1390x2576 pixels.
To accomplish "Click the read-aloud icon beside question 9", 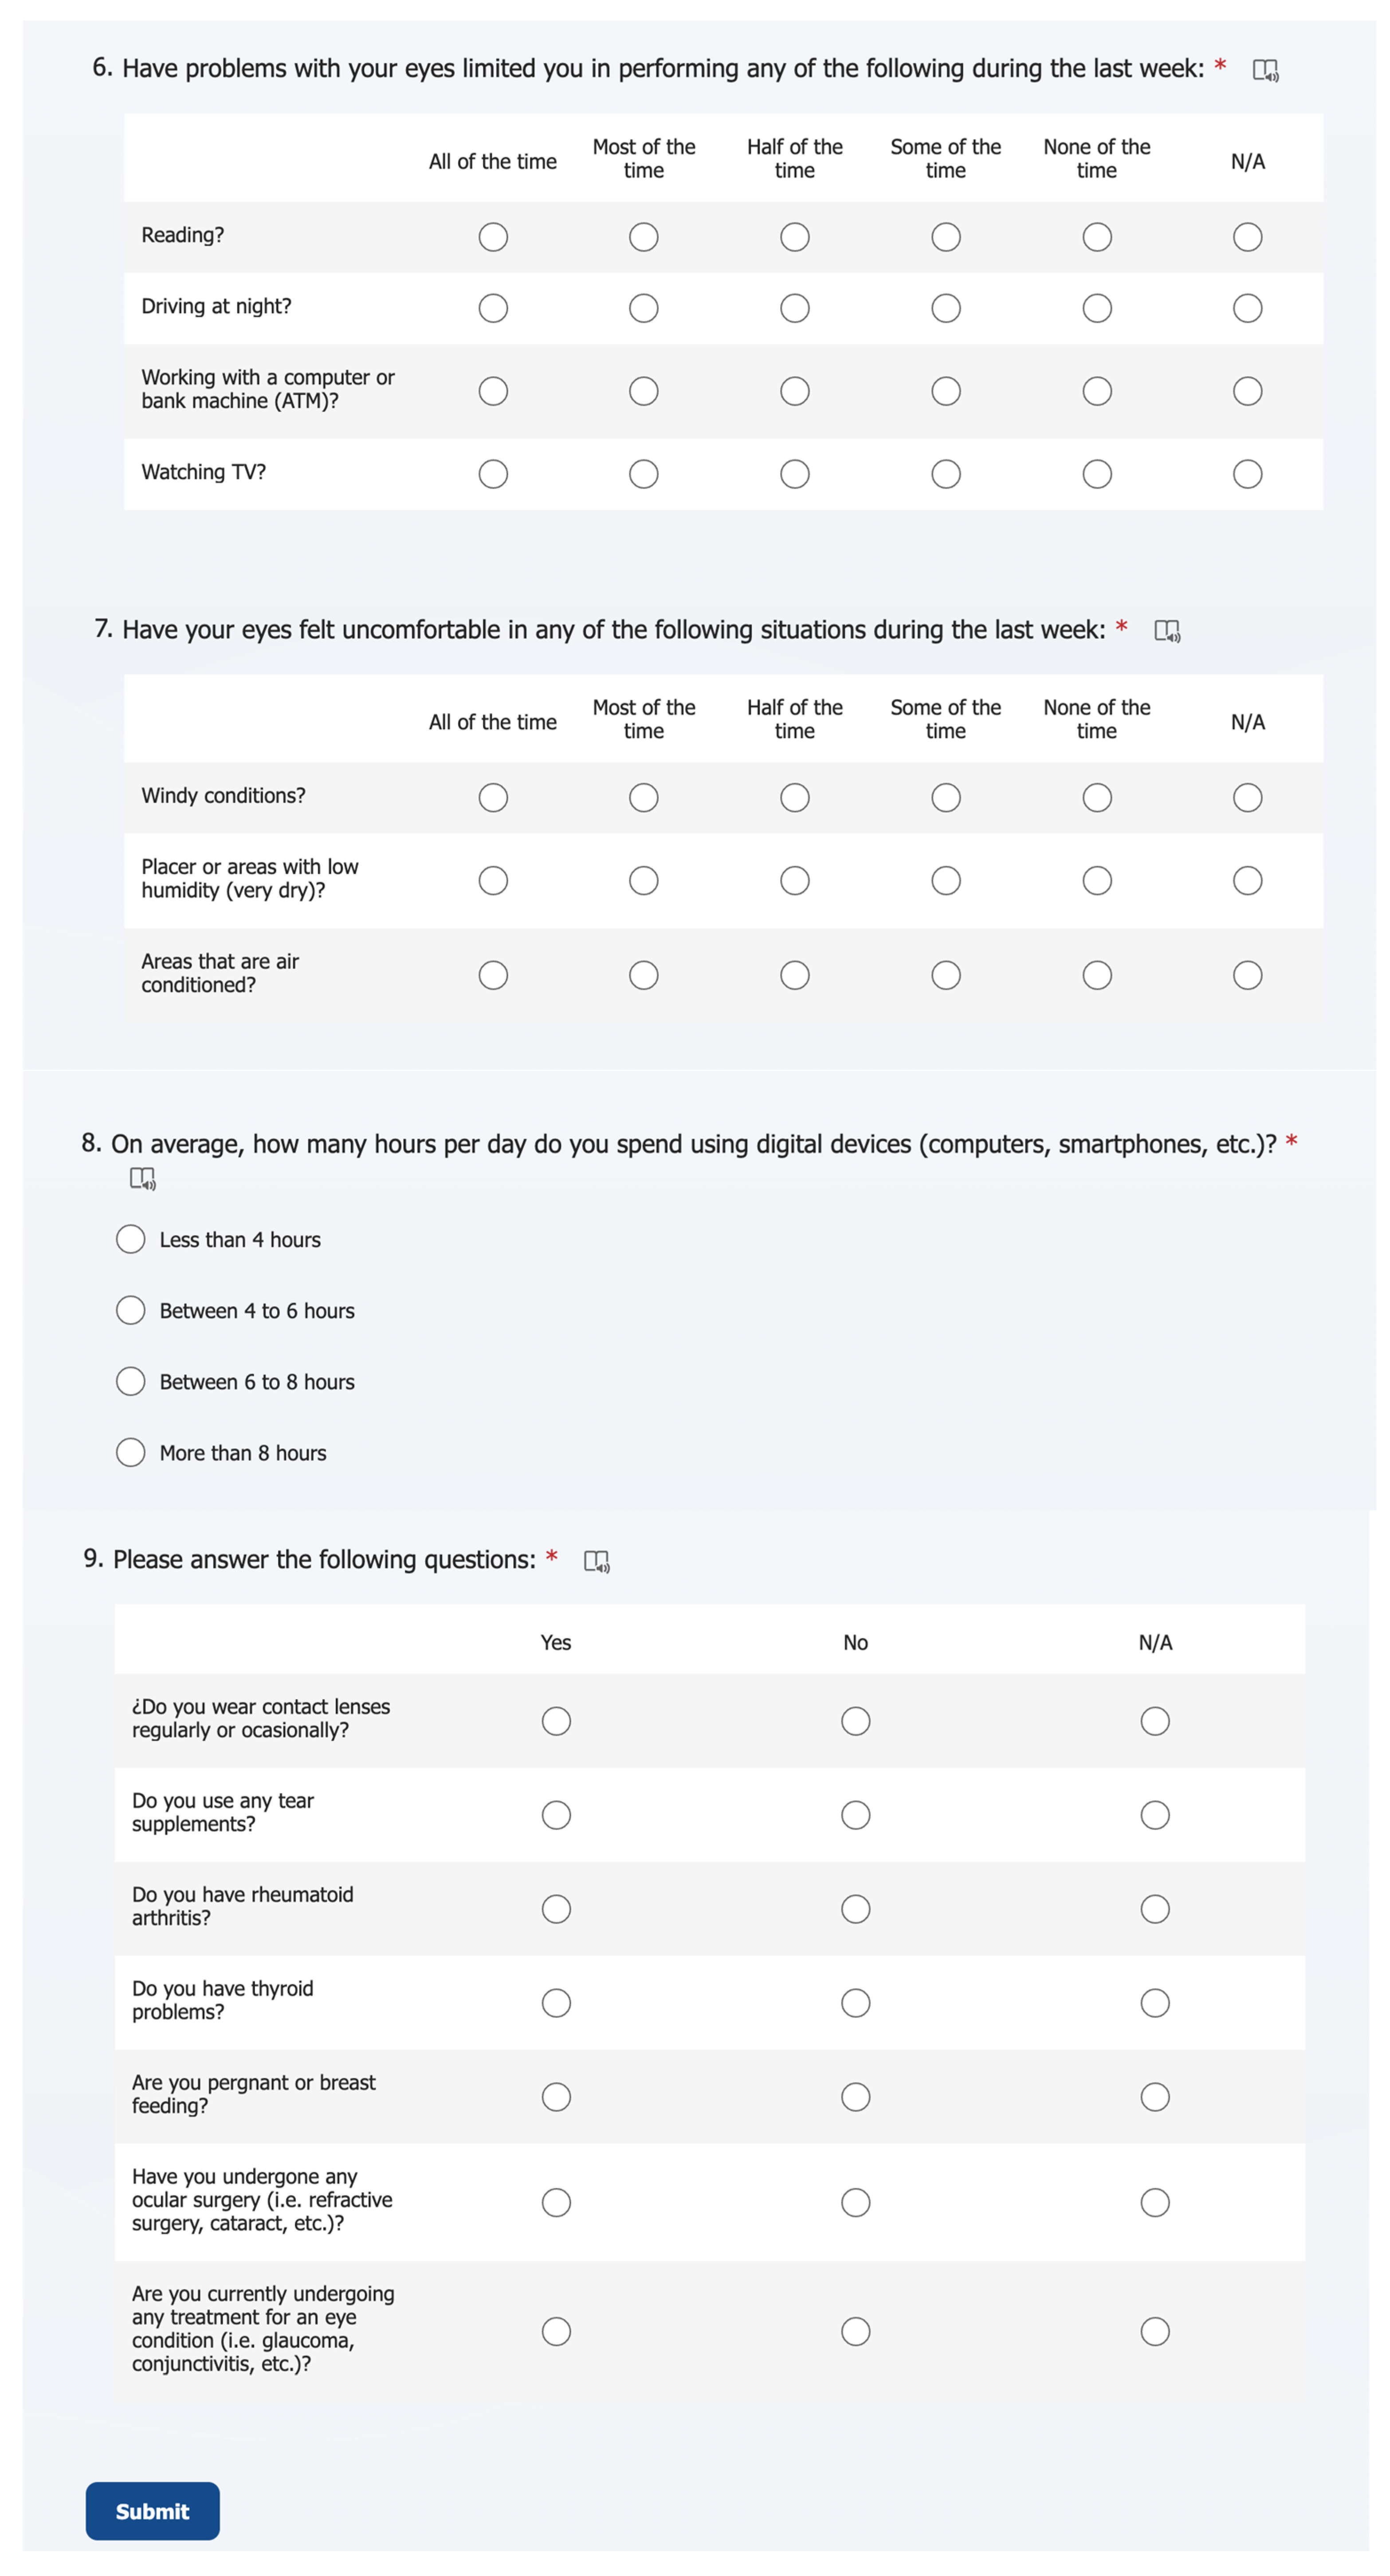I will pos(596,1561).
